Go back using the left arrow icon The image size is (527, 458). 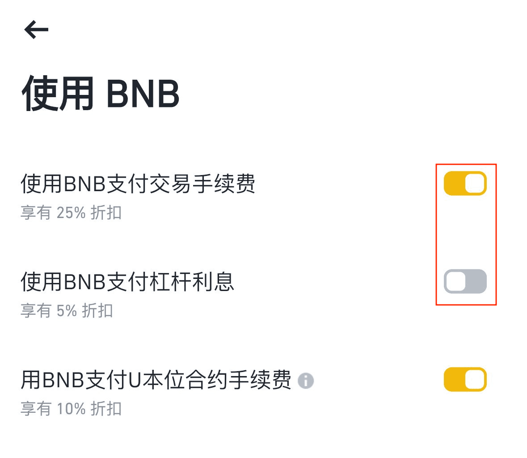click(36, 30)
